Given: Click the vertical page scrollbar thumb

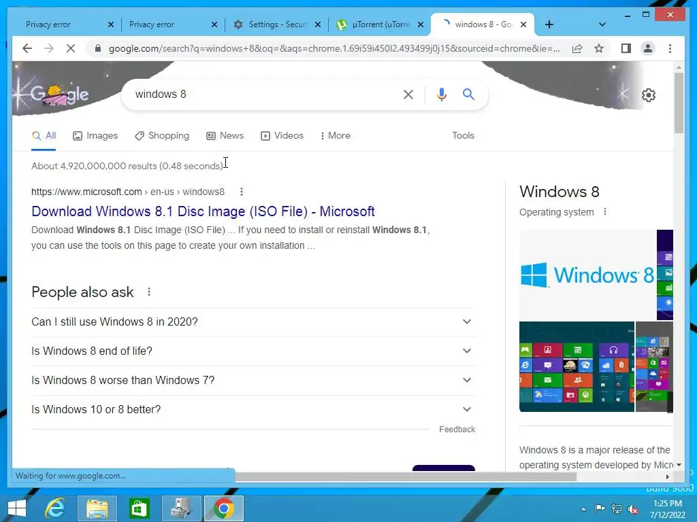Looking at the screenshot, I should tap(679, 103).
